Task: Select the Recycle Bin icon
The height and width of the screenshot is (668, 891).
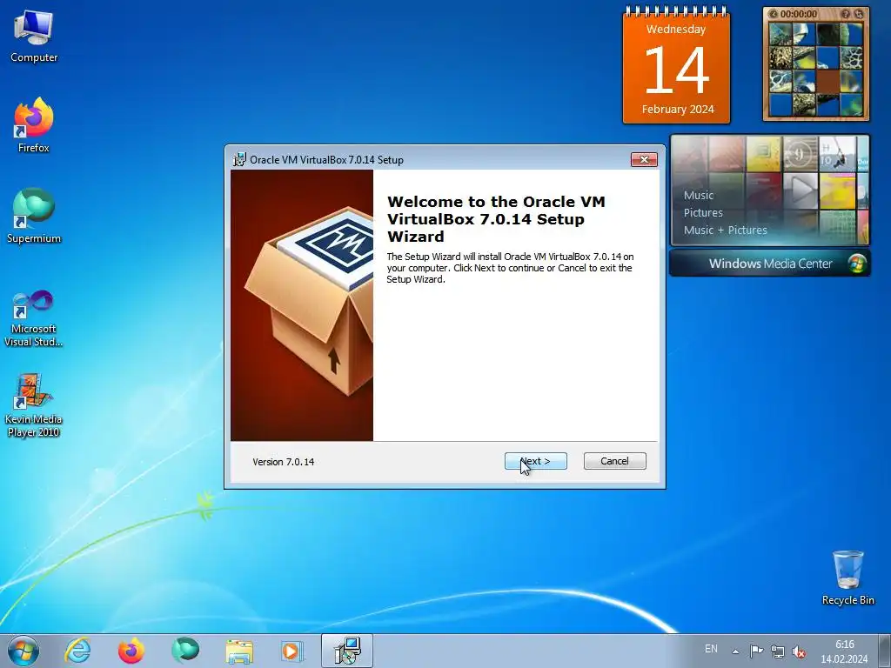Action: (847, 578)
